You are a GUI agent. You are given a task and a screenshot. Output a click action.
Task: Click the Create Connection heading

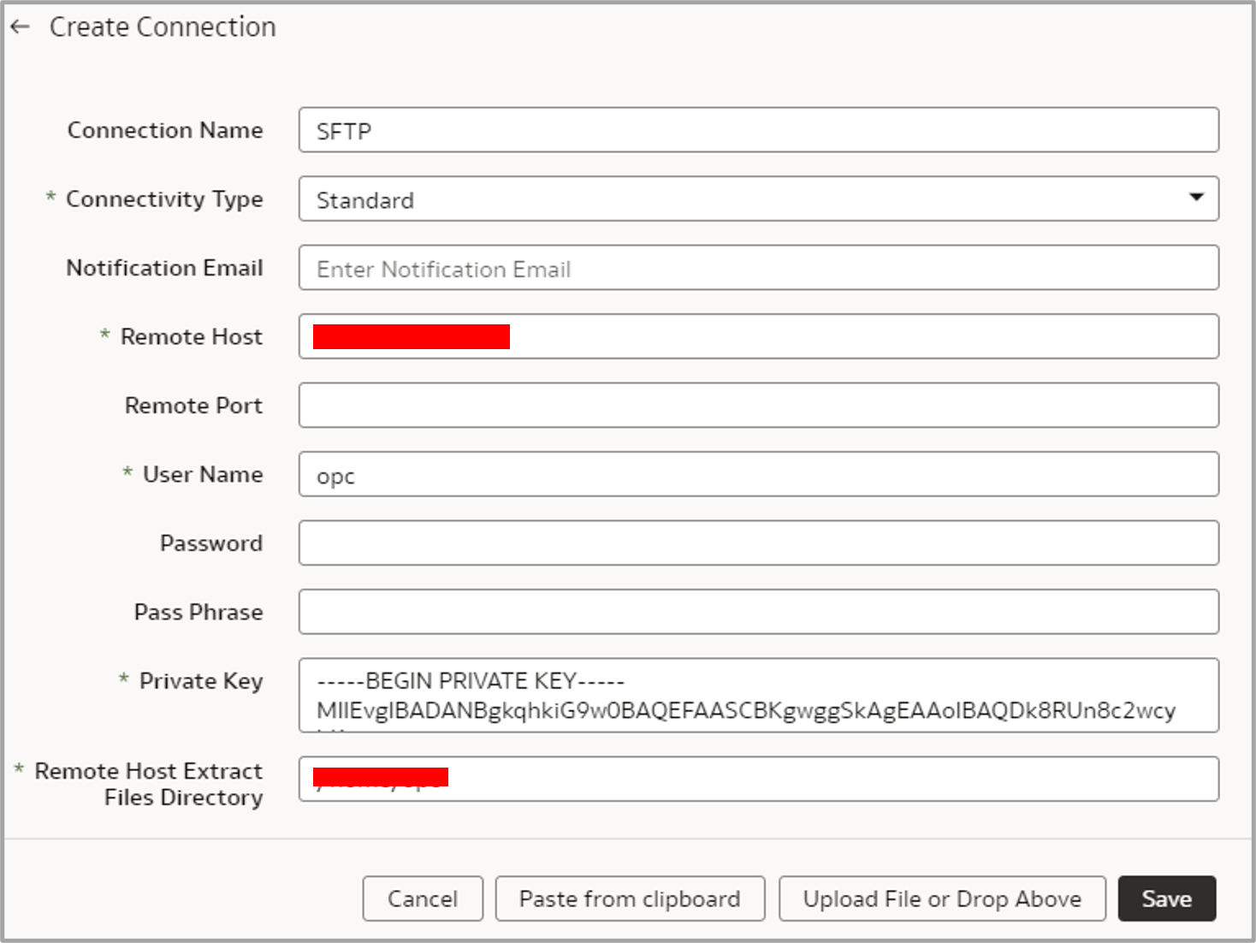click(x=163, y=27)
